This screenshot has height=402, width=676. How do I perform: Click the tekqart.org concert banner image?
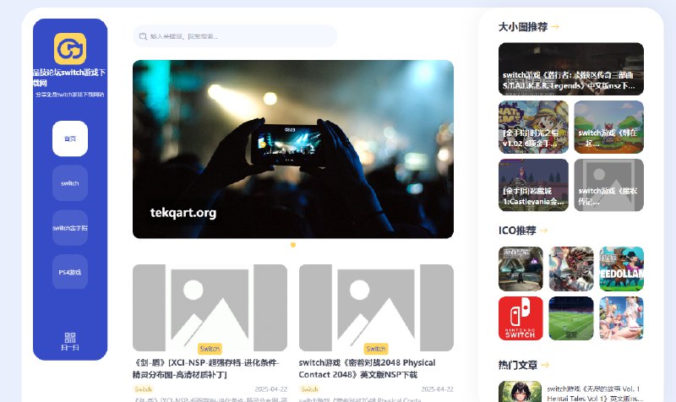293,149
